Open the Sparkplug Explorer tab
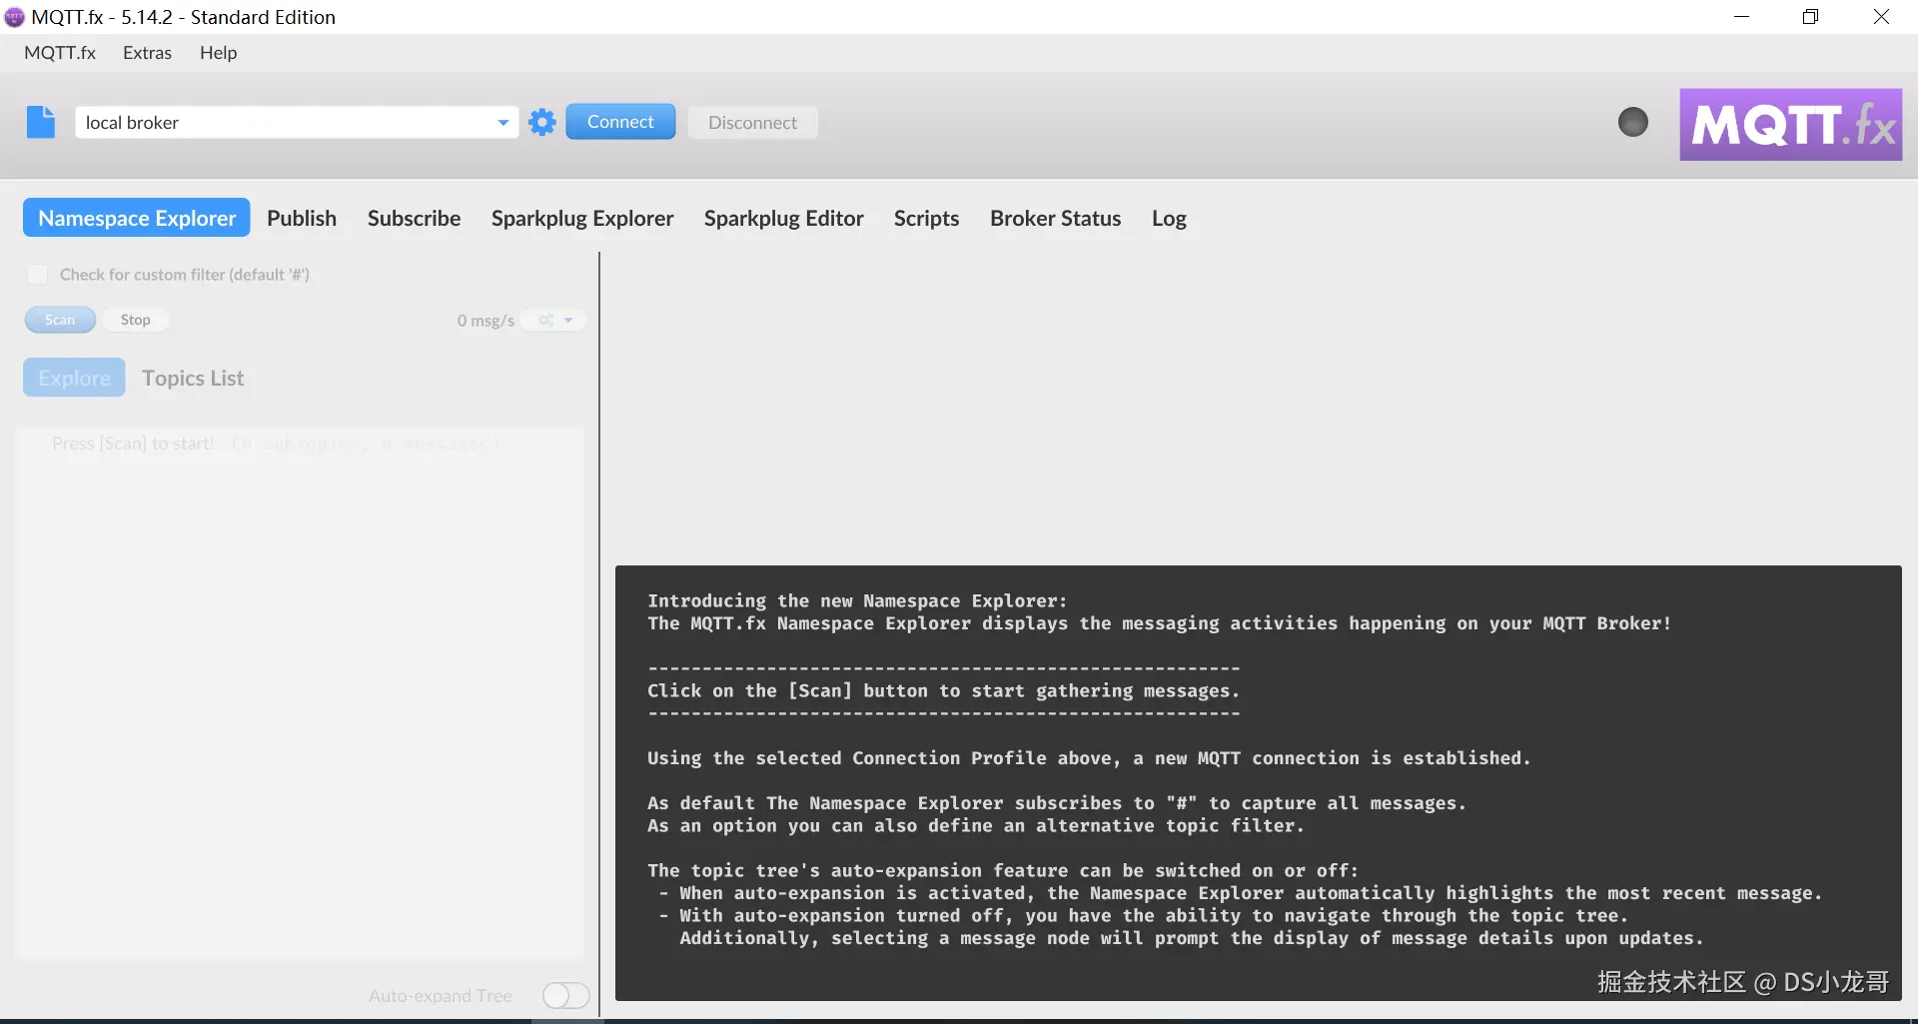The width and height of the screenshot is (1918, 1024). tap(582, 218)
